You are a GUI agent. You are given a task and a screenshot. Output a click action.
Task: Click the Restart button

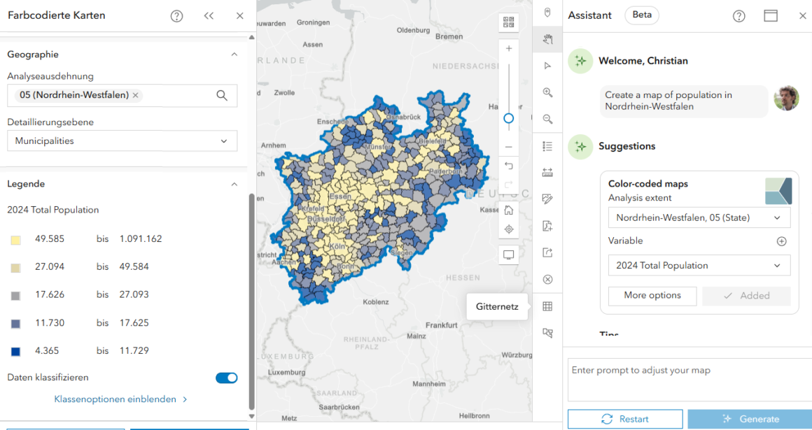(x=625, y=419)
